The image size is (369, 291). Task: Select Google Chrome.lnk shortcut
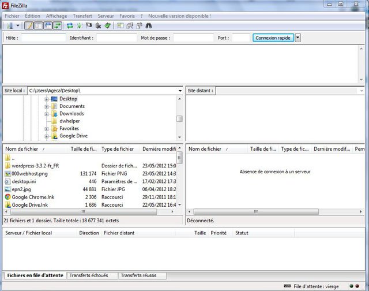pyautogui.click(x=33, y=197)
